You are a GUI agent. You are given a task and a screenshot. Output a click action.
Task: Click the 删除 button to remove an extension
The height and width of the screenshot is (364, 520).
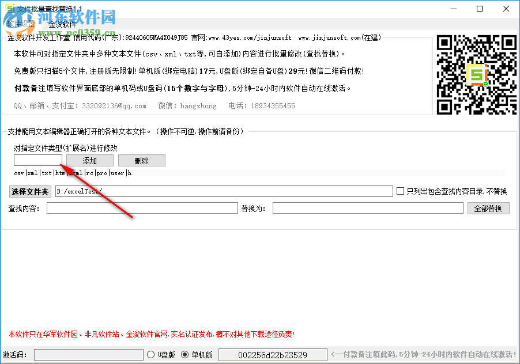pyautogui.click(x=141, y=160)
